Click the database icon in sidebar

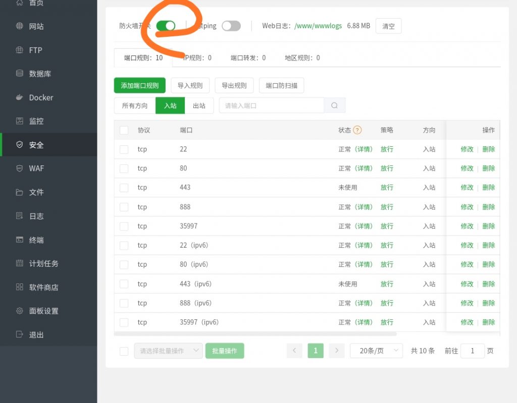tap(20, 74)
